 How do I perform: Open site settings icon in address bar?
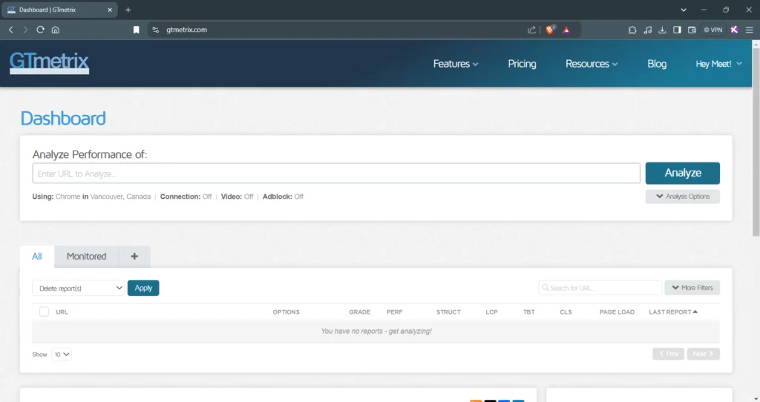156,30
